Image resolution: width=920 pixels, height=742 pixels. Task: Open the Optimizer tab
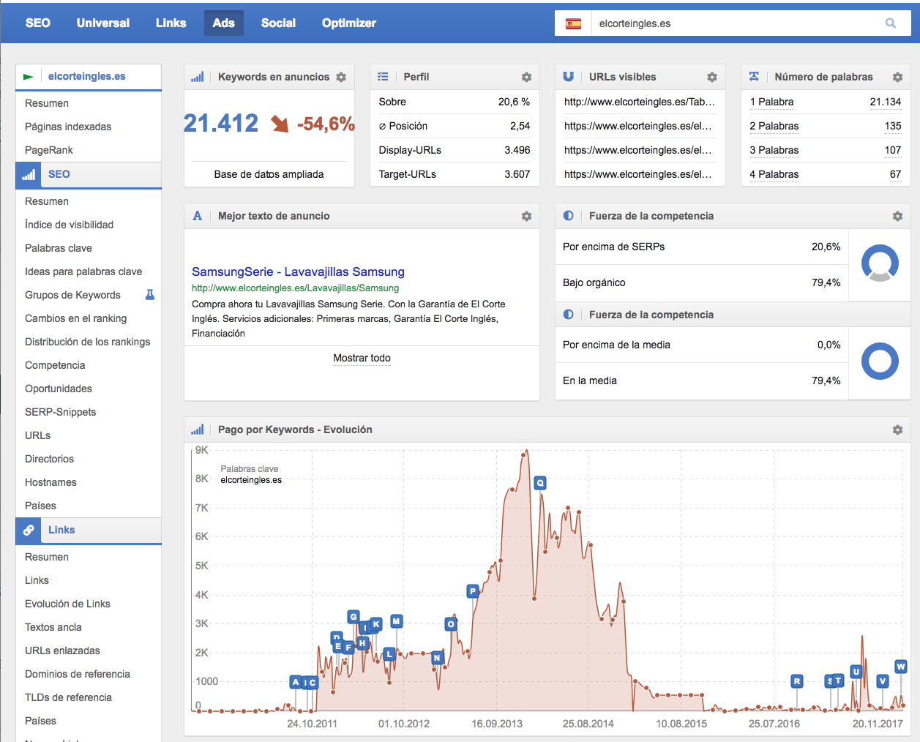tap(348, 23)
